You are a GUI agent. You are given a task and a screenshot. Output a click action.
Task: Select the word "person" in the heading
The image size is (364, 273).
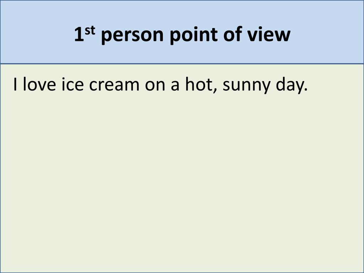[x=133, y=36]
